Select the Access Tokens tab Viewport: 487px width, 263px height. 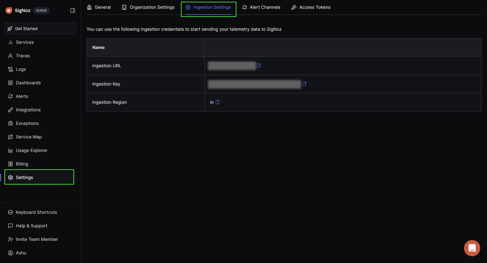click(x=311, y=7)
